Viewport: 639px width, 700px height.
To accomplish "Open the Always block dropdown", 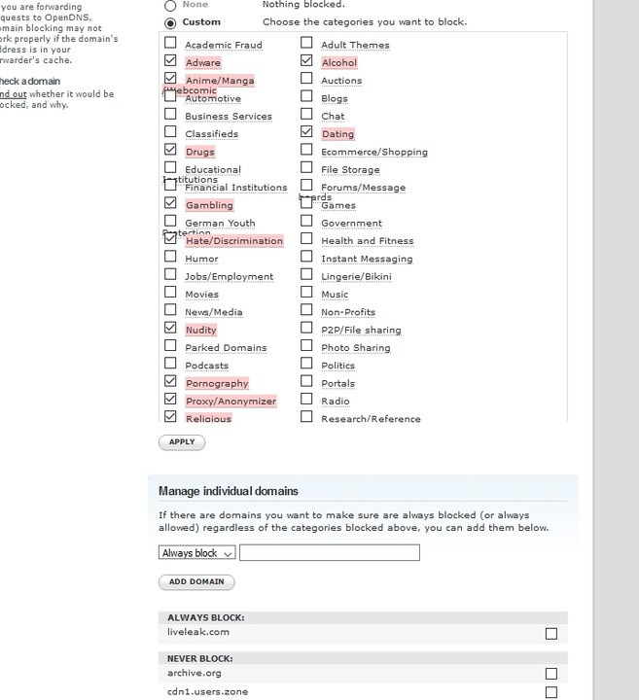I will tap(196, 553).
